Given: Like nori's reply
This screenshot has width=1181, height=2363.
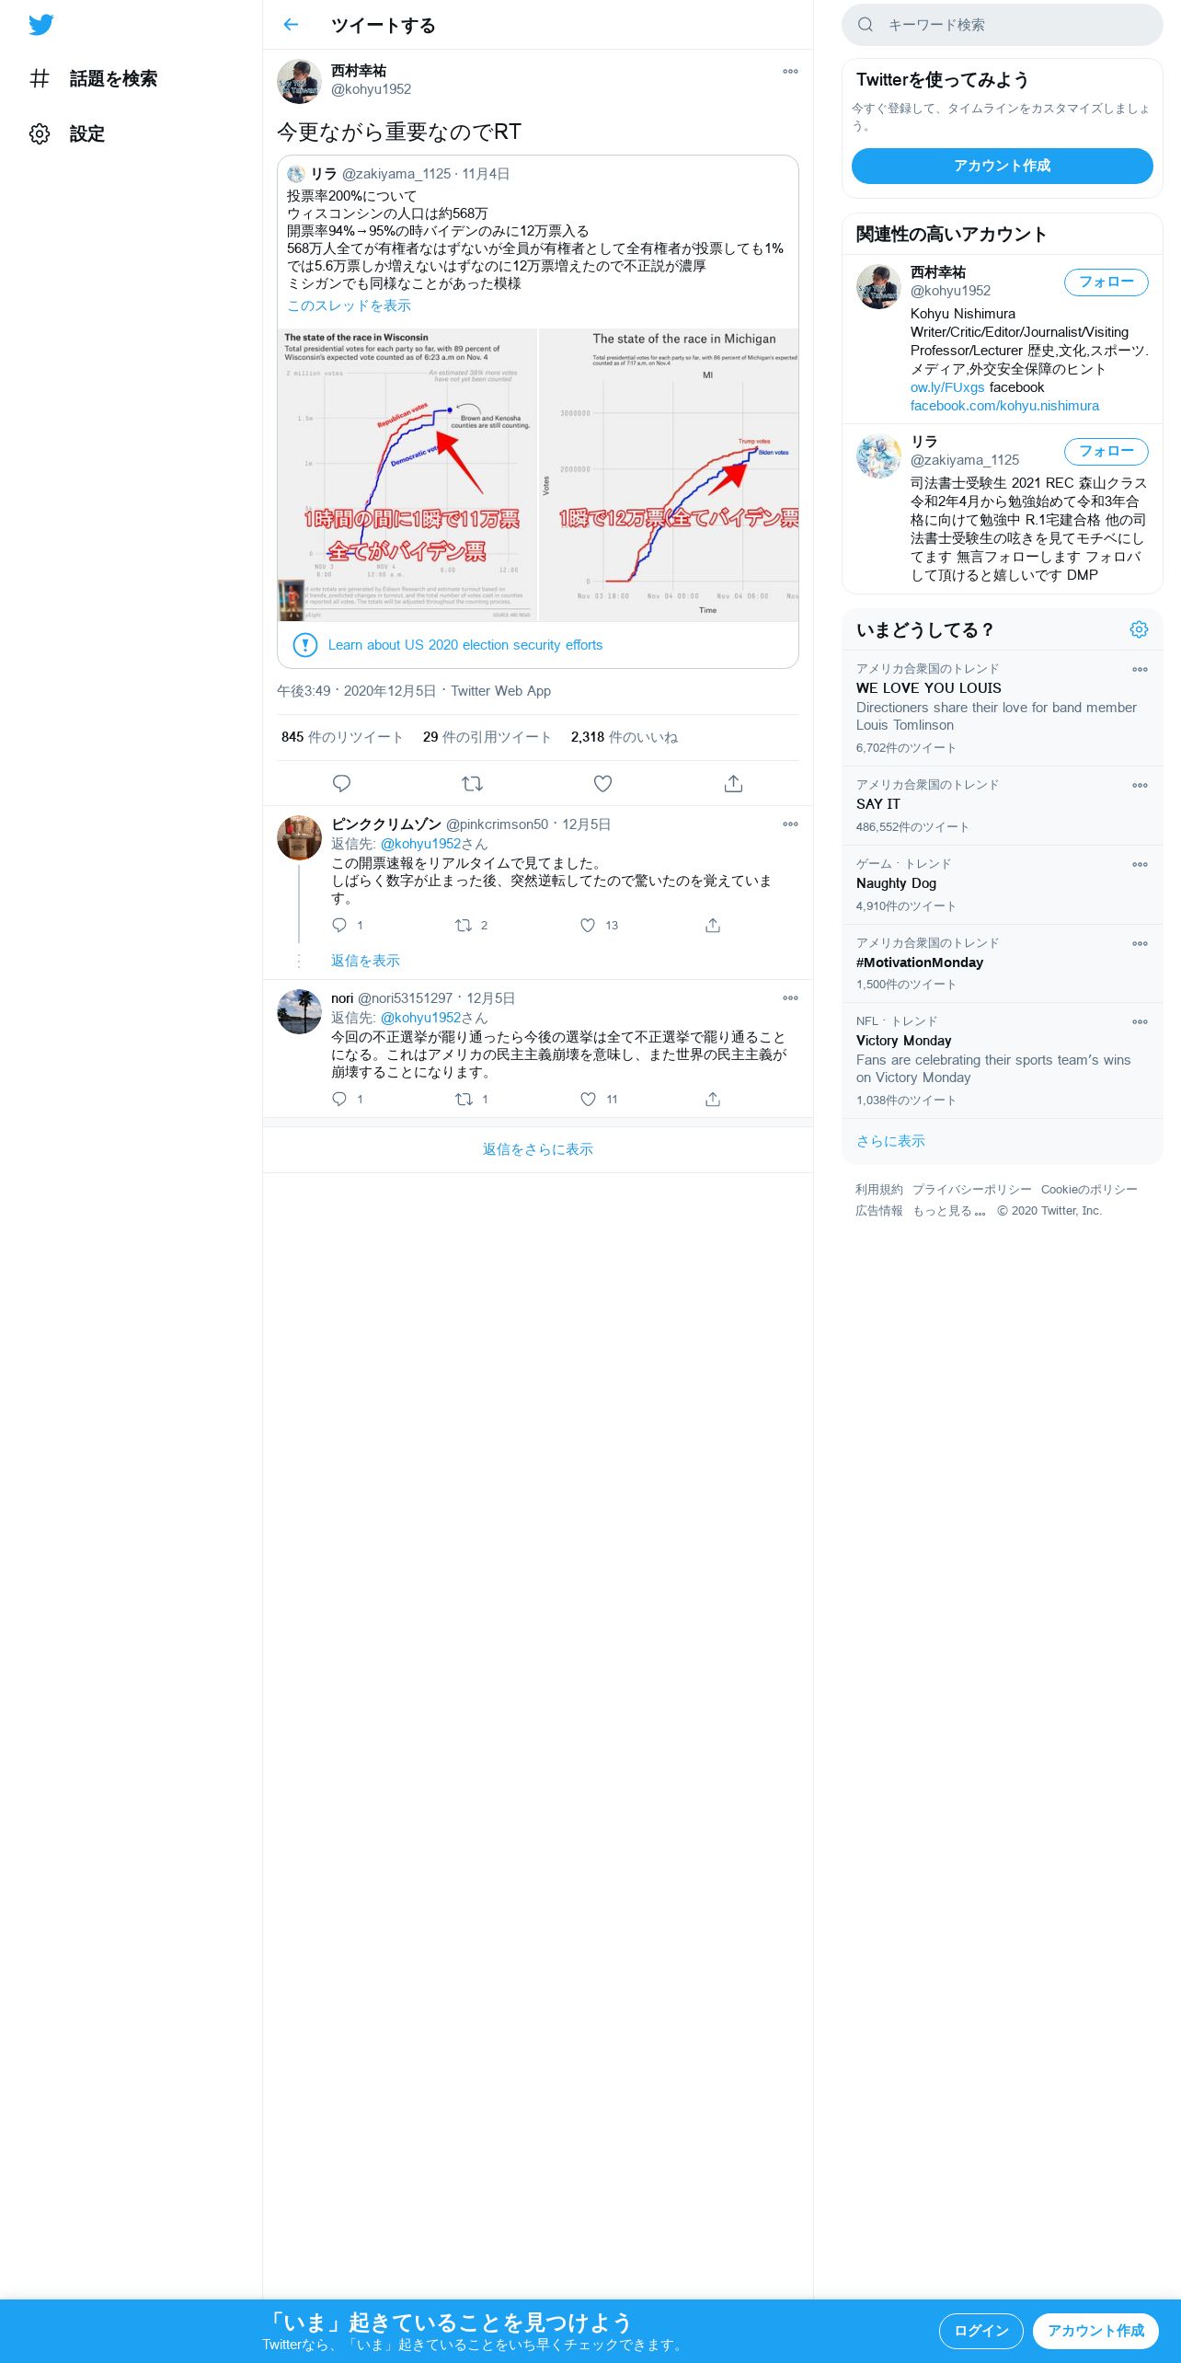Looking at the screenshot, I should [588, 1099].
